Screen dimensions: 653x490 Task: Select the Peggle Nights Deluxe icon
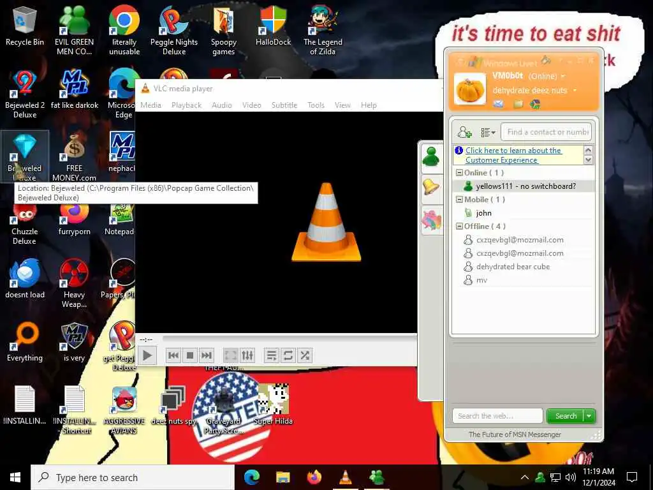(173, 31)
